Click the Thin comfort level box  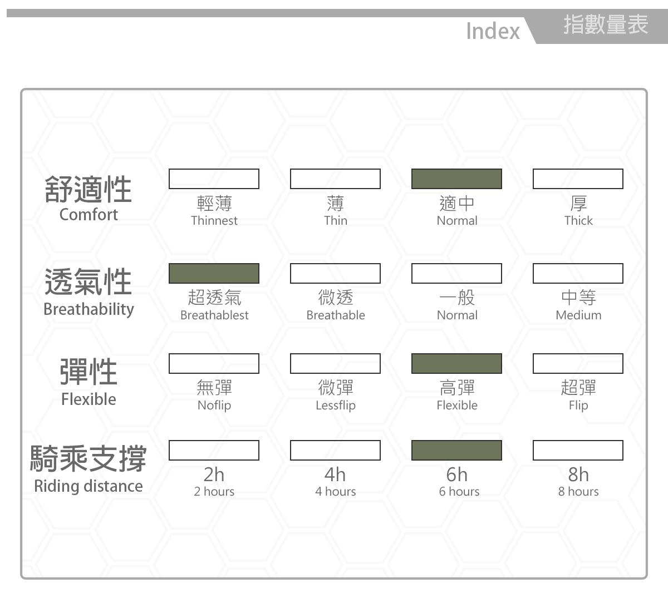(x=335, y=179)
